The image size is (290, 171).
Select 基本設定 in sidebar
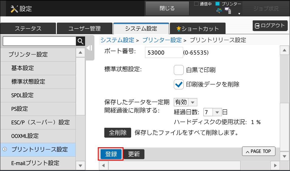click(38, 68)
